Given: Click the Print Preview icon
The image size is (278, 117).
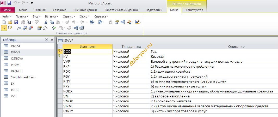Looking at the screenshot, I should (x=29, y=22).
